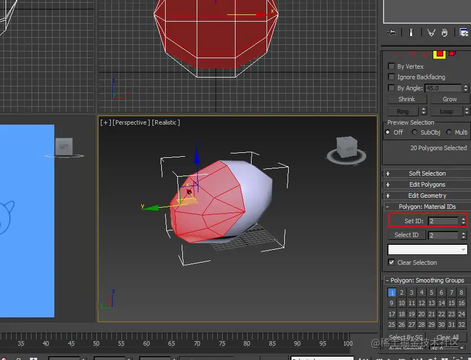Select Element sub-object level icon
This screenshot has height=360, width=471.
coord(452,54)
